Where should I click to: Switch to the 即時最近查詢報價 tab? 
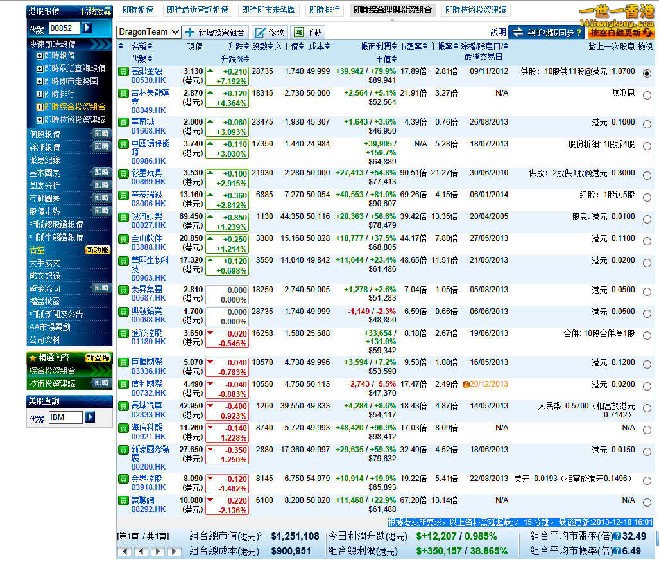[198, 10]
